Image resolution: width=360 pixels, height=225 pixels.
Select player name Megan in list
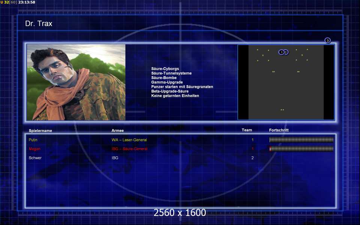(34, 149)
